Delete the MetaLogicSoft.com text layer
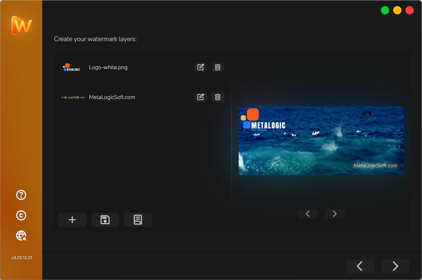The width and height of the screenshot is (422, 280). click(x=218, y=97)
